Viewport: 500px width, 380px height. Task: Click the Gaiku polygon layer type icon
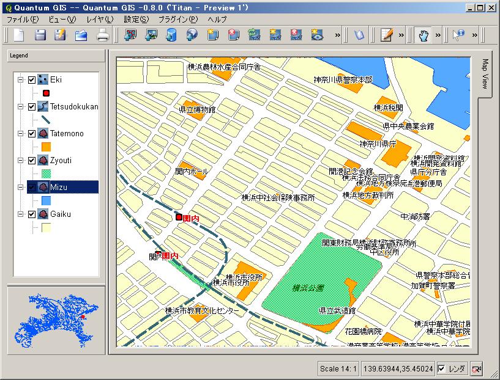coord(43,214)
